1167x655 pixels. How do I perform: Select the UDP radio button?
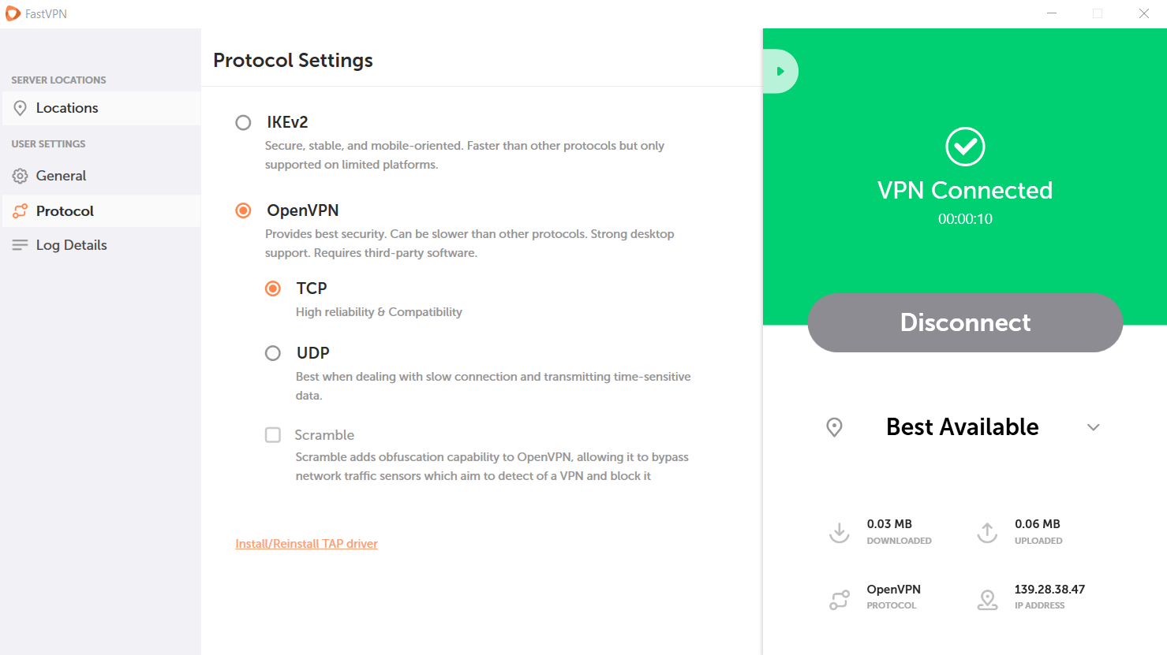click(x=273, y=353)
